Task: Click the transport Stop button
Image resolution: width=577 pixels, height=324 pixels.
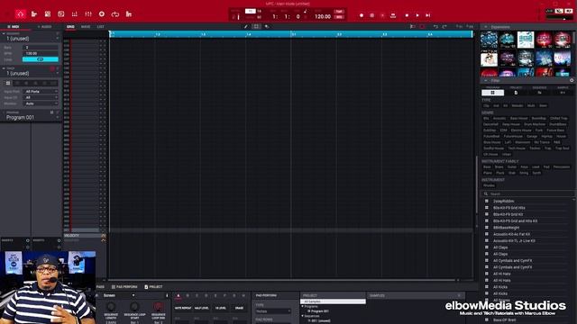Action: pos(407,15)
